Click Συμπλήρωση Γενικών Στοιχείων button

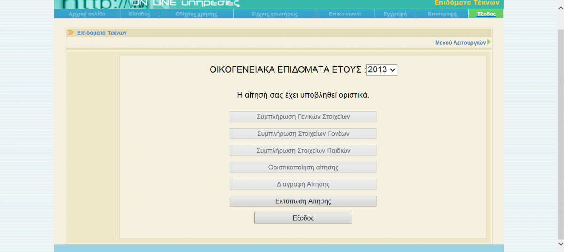pyautogui.click(x=303, y=117)
